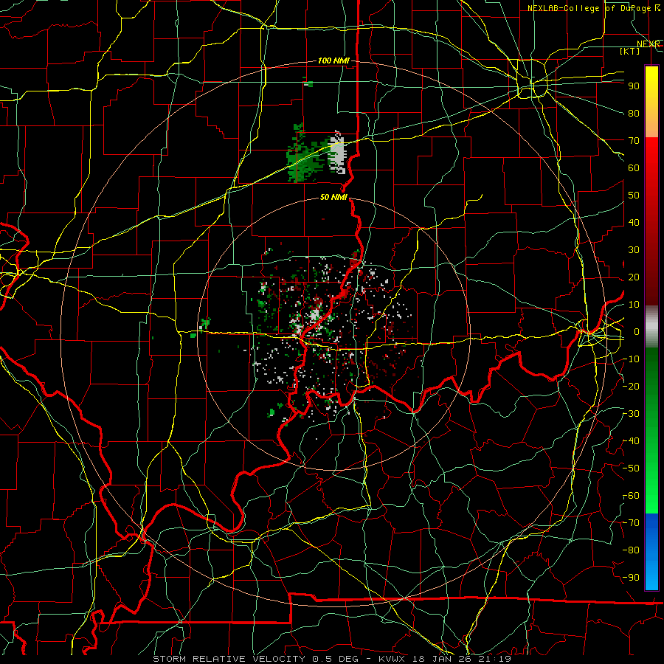Click the positive 20 scale label
Screen dimensions: 664x664
pos(634,277)
